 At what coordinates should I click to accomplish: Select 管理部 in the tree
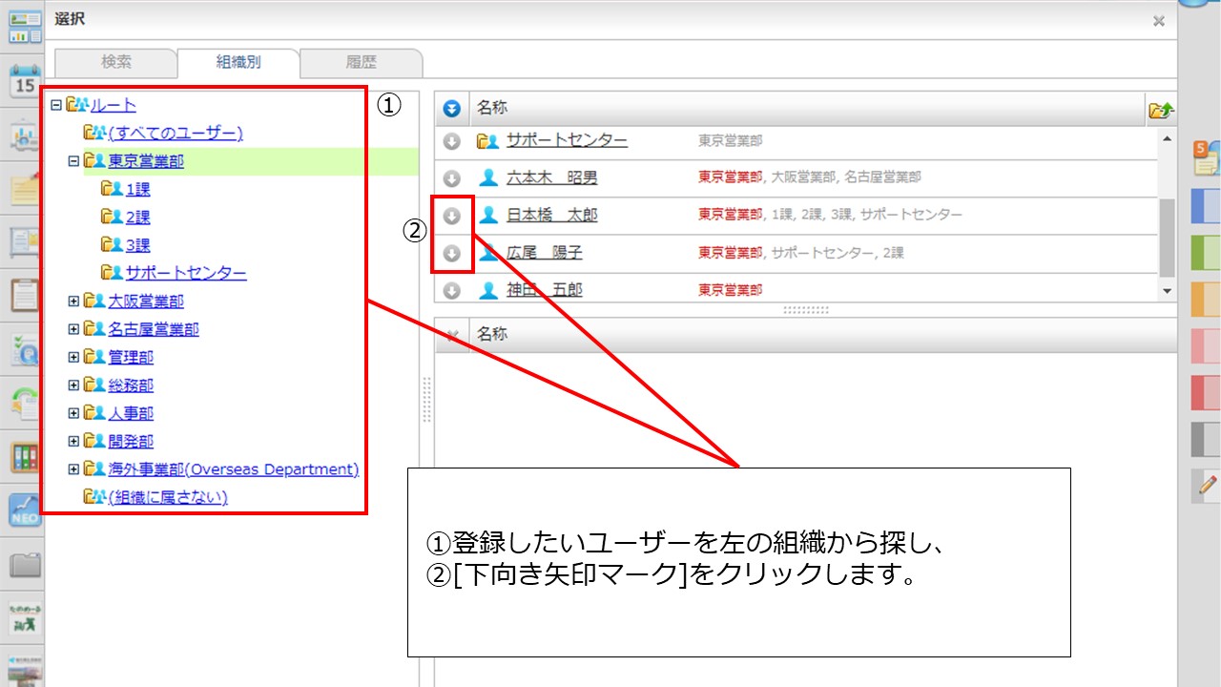pyautogui.click(x=131, y=358)
